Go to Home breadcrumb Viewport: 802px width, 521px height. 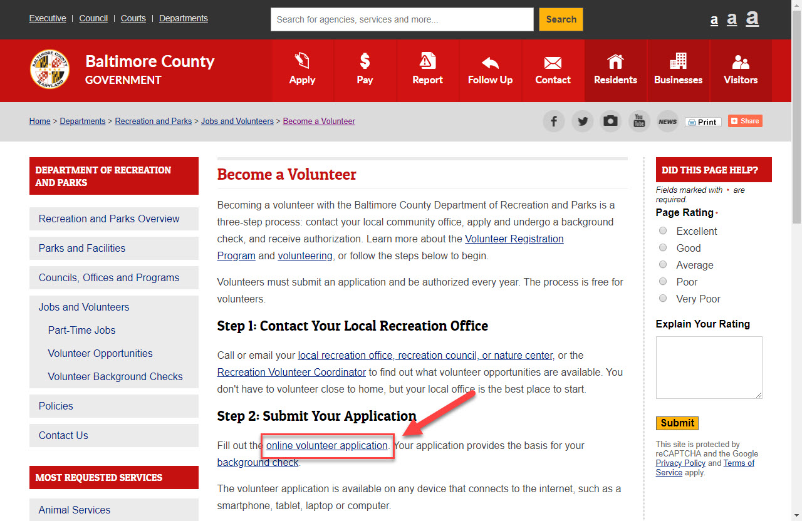(39, 121)
